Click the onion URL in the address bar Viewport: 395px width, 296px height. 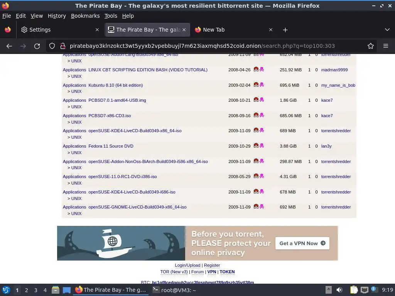pos(202,46)
